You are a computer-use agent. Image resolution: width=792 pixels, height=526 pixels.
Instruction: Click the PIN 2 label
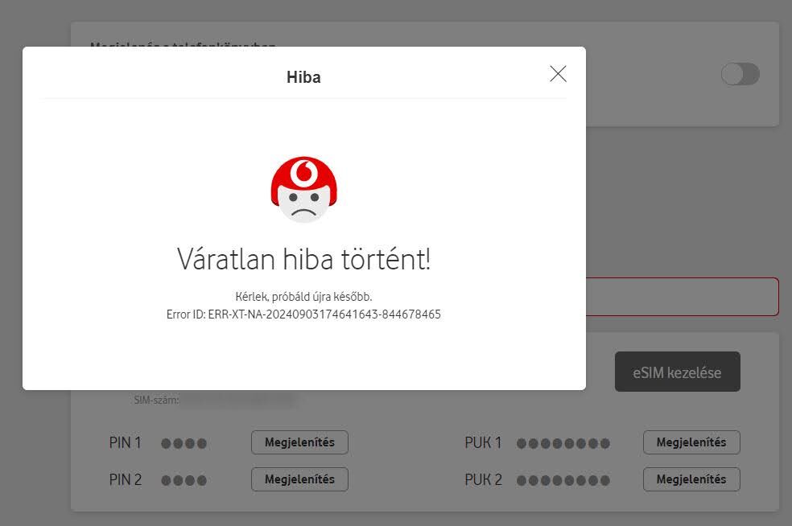coord(126,479)
